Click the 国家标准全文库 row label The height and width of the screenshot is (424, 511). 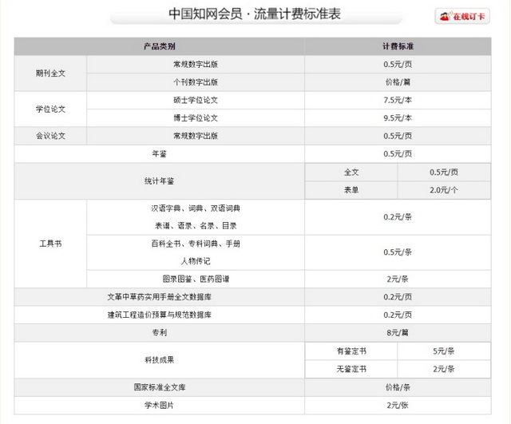[159, 387]
